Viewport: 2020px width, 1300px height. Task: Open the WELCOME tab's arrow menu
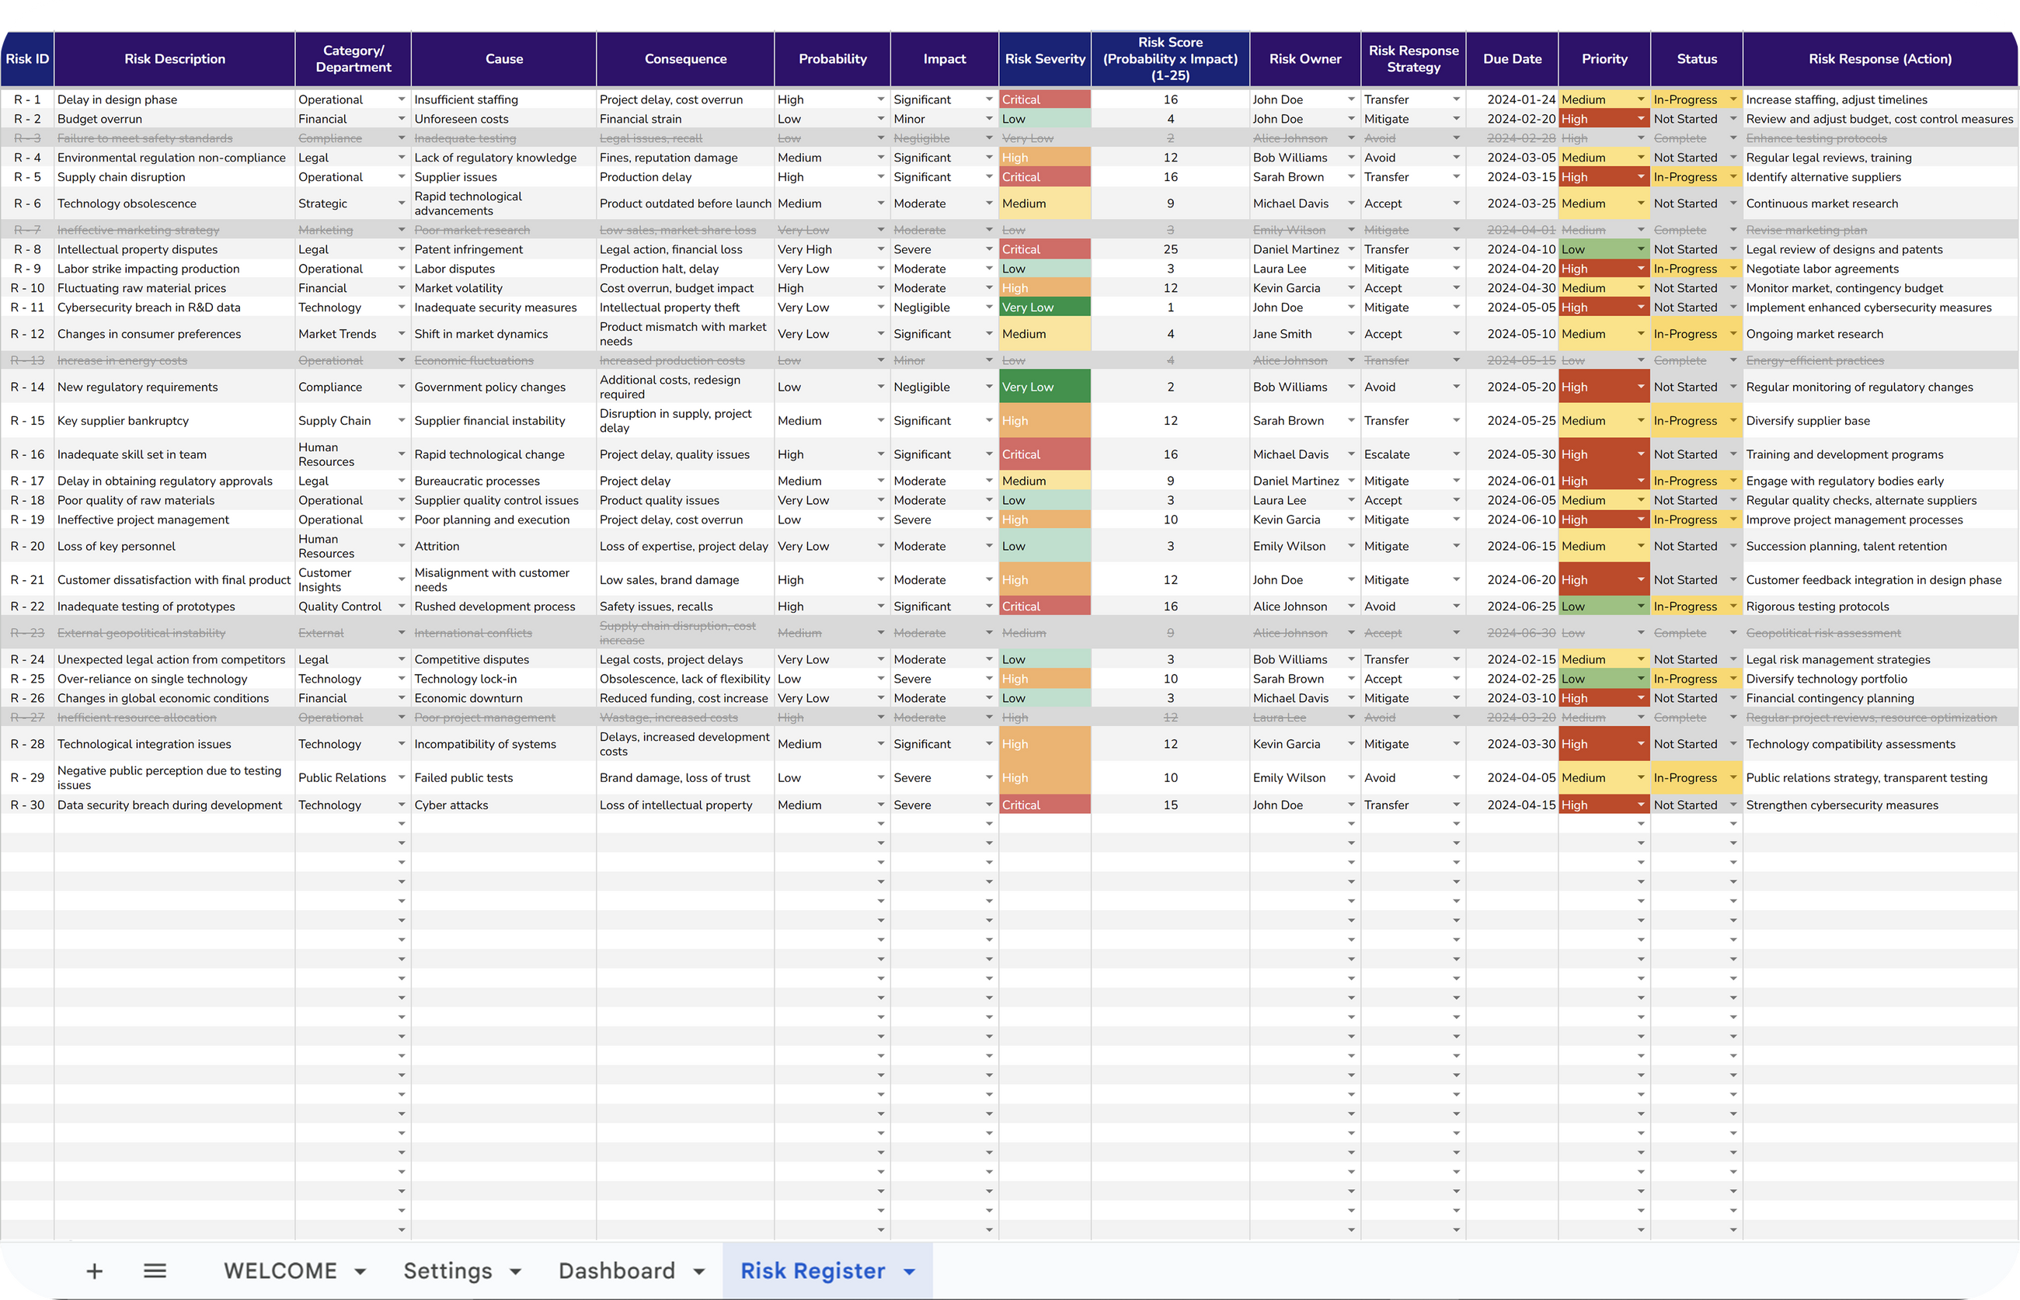click(360, 1272)
